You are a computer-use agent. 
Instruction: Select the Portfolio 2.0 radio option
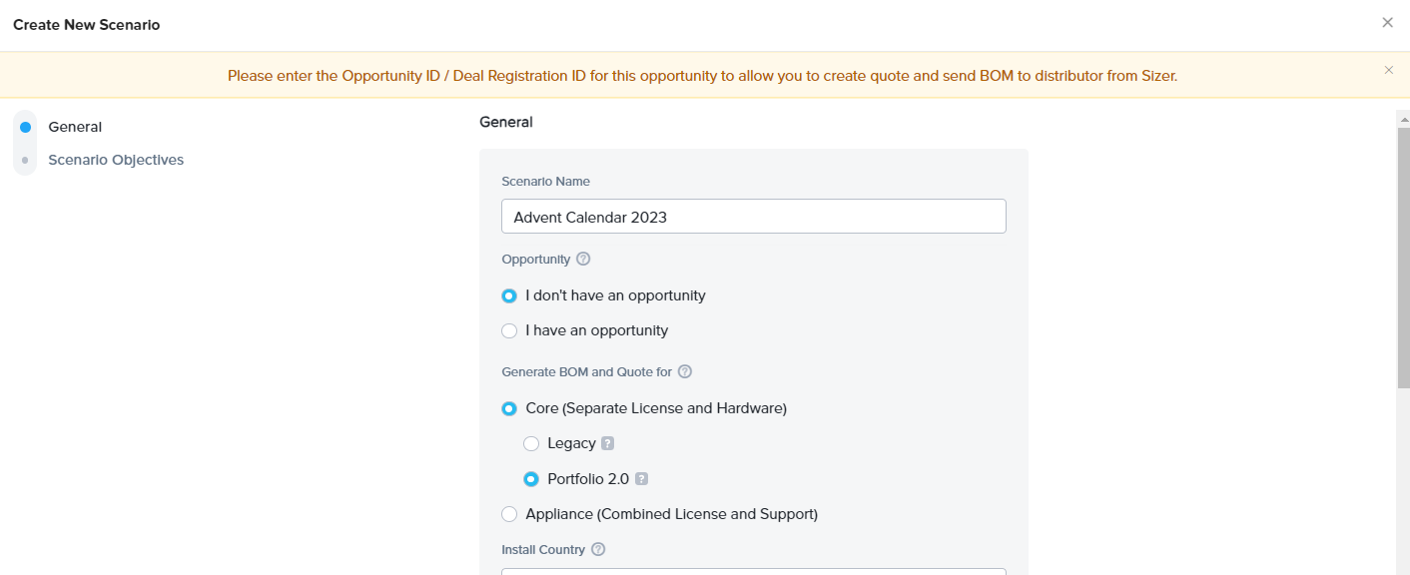[x=531, y=479]
